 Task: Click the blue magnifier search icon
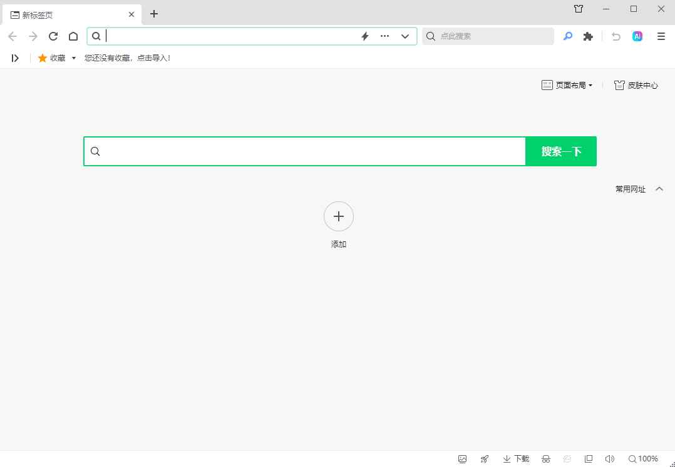click(567, 36)
